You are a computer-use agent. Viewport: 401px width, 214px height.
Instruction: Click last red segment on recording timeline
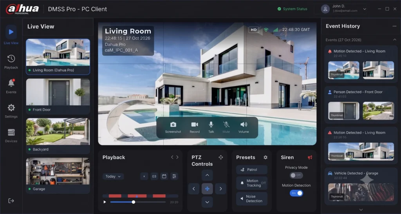159,196
